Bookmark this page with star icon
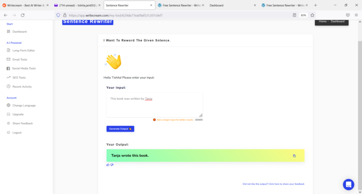 [312, 15]
